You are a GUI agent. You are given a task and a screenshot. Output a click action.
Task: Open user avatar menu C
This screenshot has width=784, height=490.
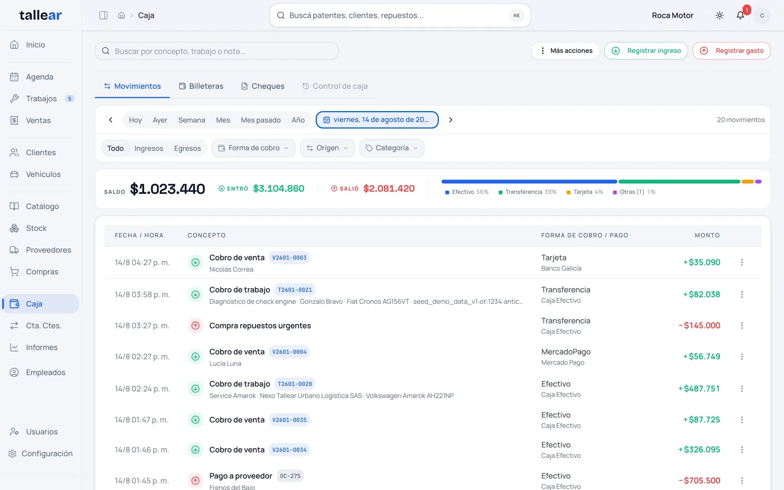click(762, 16)
